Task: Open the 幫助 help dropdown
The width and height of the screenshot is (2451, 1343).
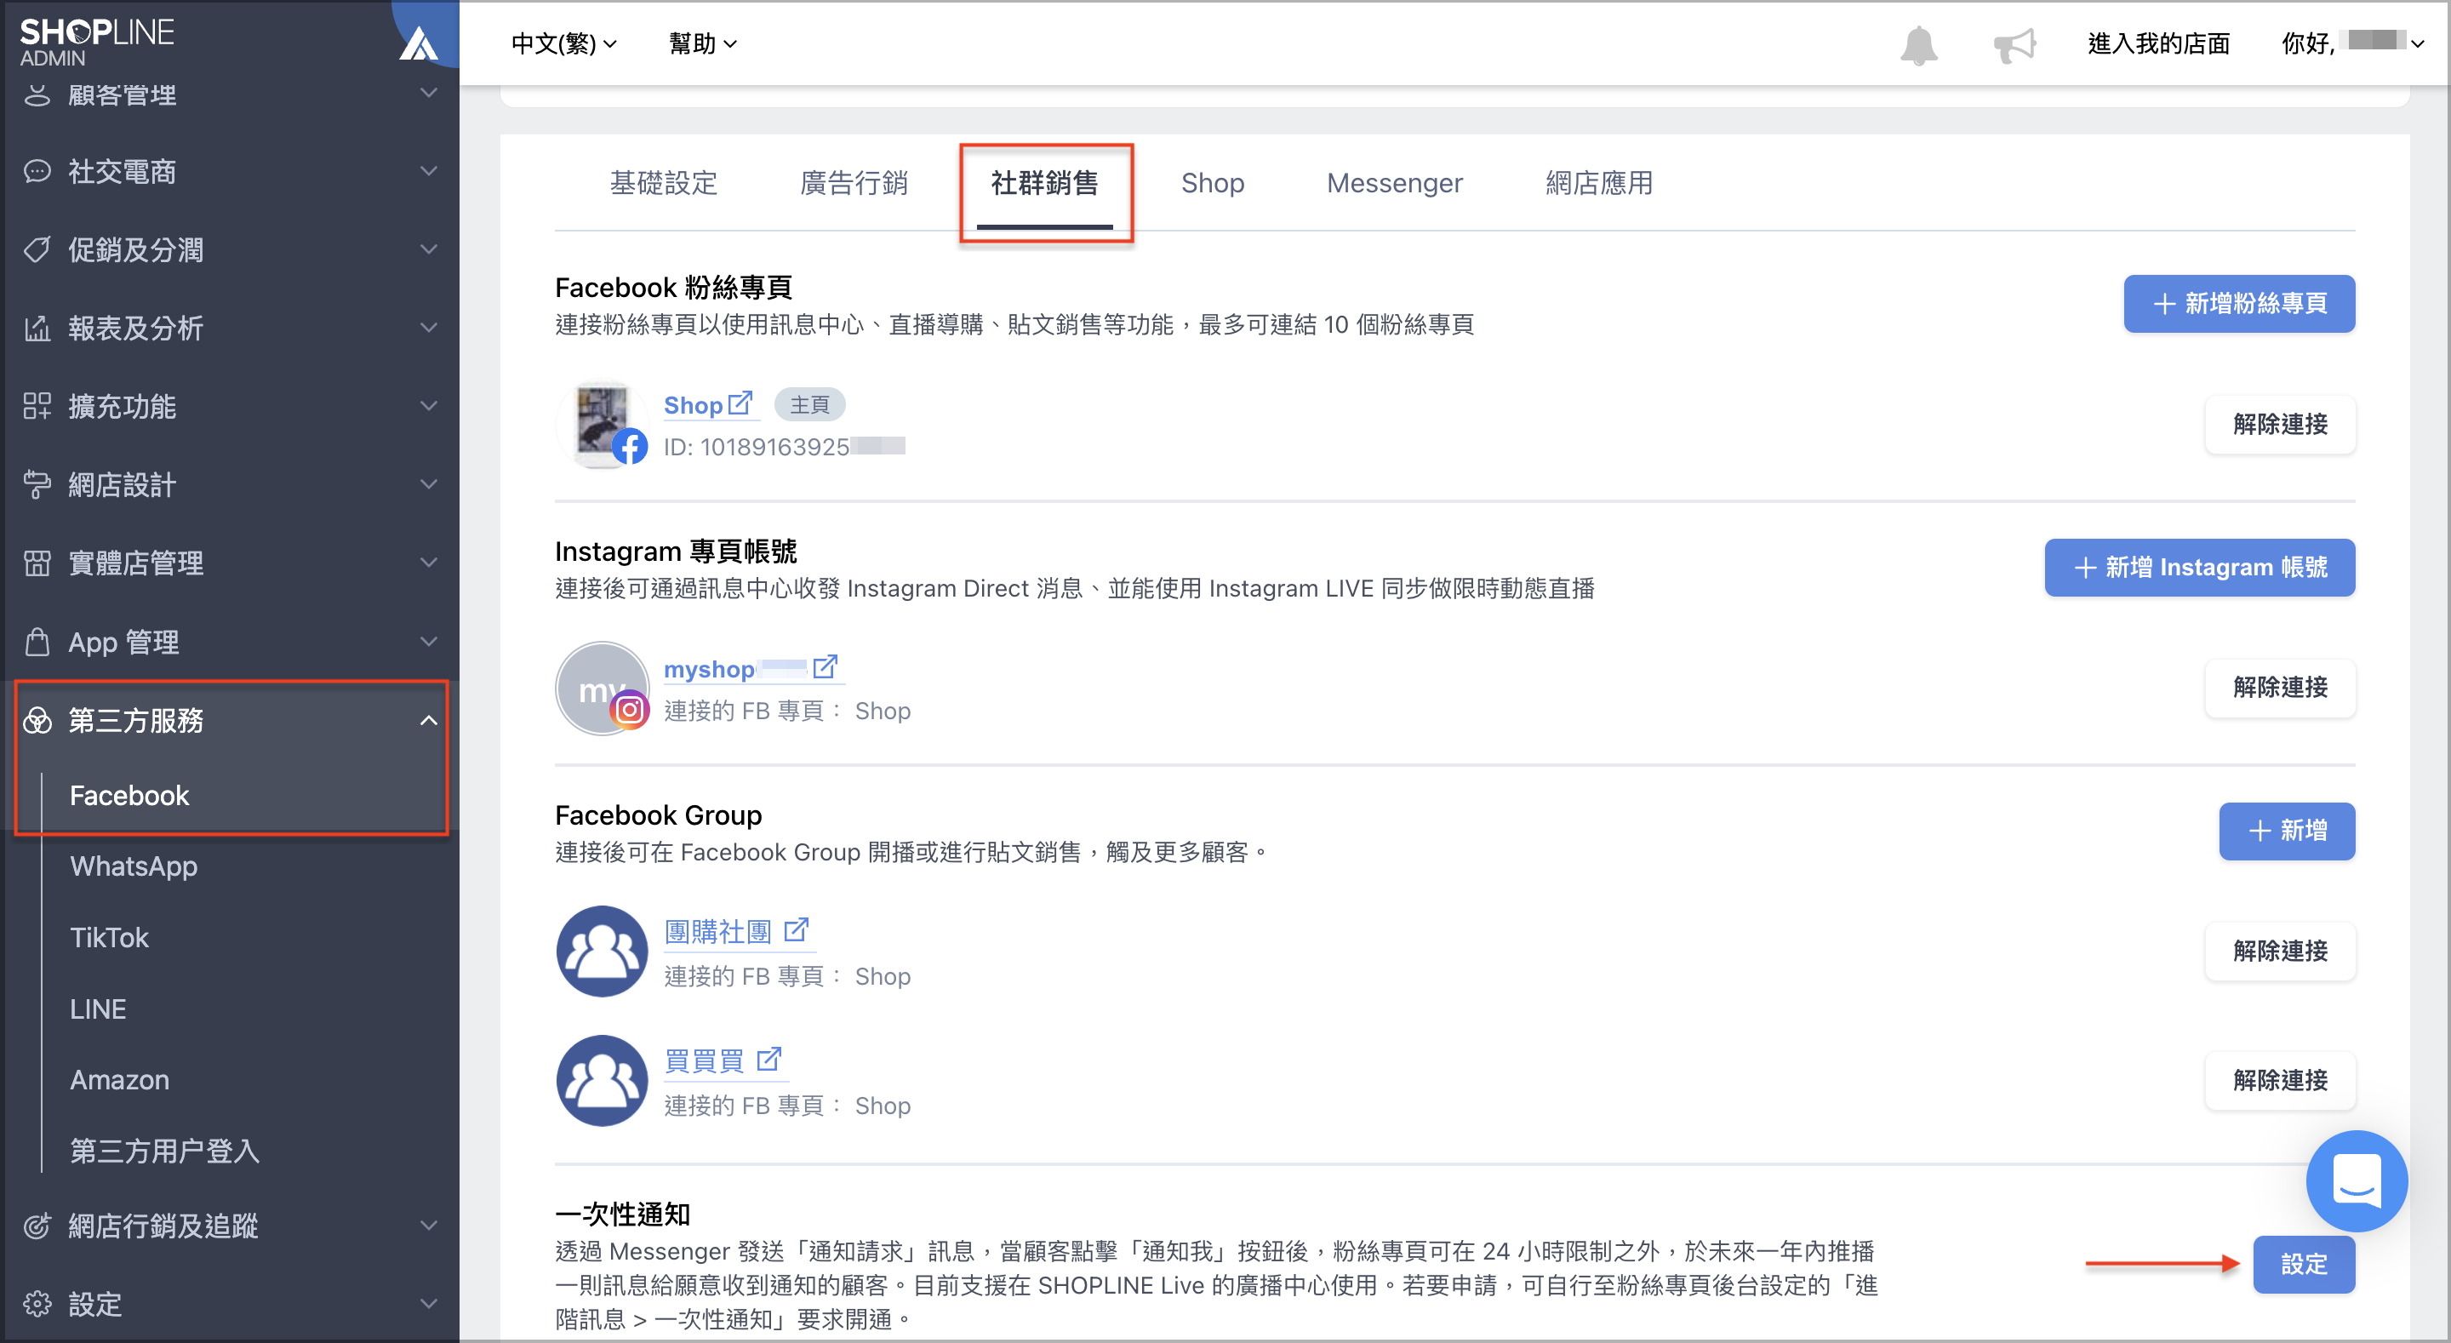Action: [703, 43]
